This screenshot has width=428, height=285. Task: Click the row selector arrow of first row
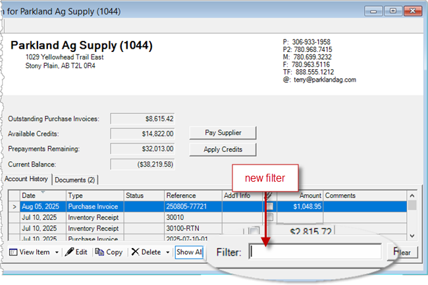click(14, 207)
